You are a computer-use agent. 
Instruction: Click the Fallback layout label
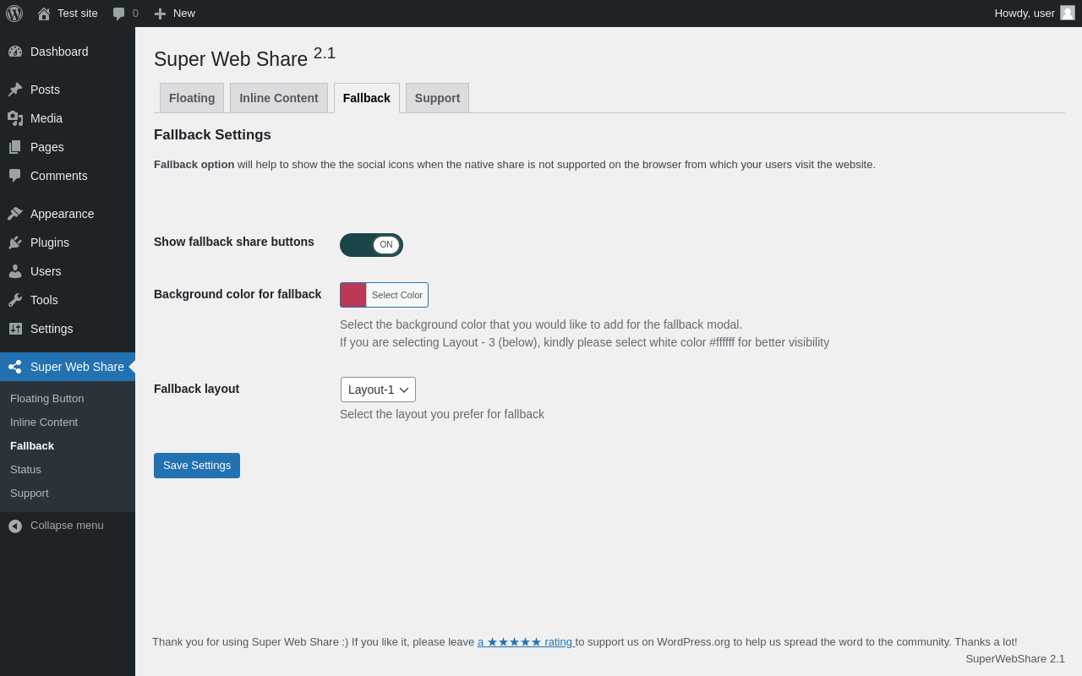tap(196, 389)
